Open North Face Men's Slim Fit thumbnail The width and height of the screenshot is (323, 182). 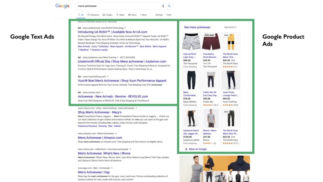coord(231,118)
